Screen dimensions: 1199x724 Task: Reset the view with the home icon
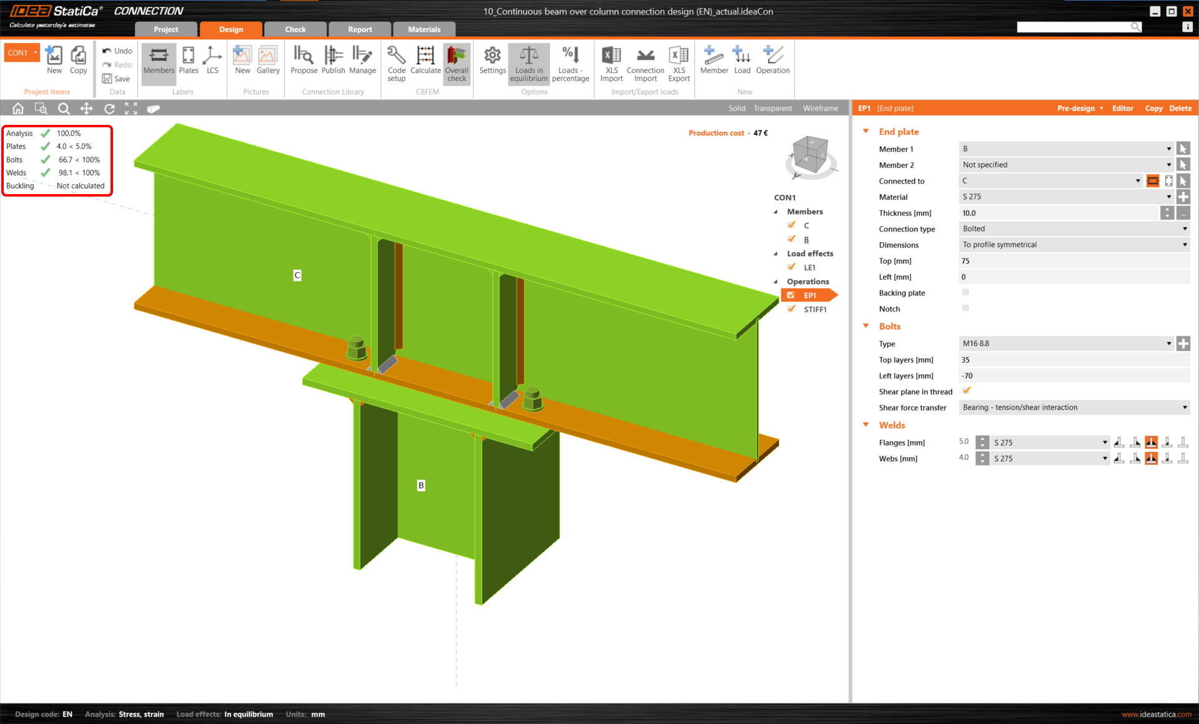(17, 108)
